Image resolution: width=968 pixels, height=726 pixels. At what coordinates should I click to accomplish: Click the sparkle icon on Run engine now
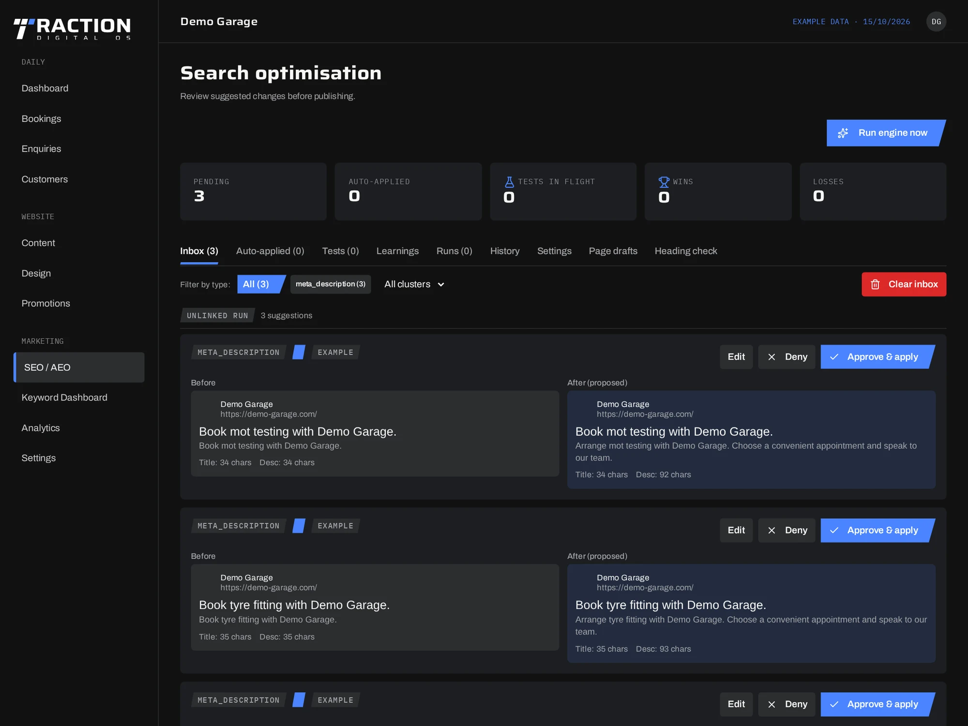point(843,133)
